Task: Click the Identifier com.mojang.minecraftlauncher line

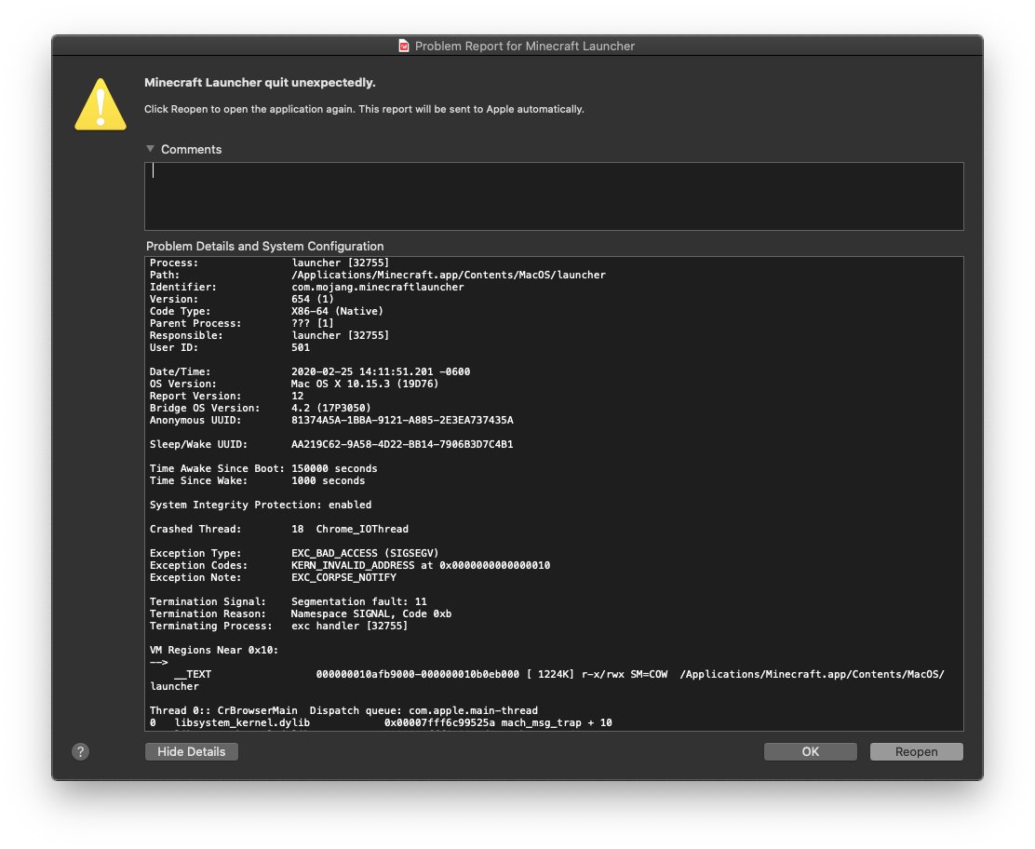Action: [307, 287]
